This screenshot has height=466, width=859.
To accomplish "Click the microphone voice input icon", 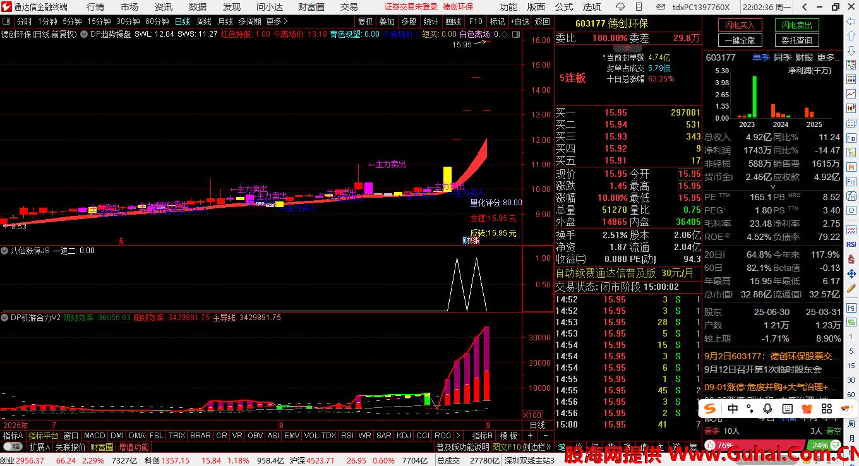I will 768,409.
